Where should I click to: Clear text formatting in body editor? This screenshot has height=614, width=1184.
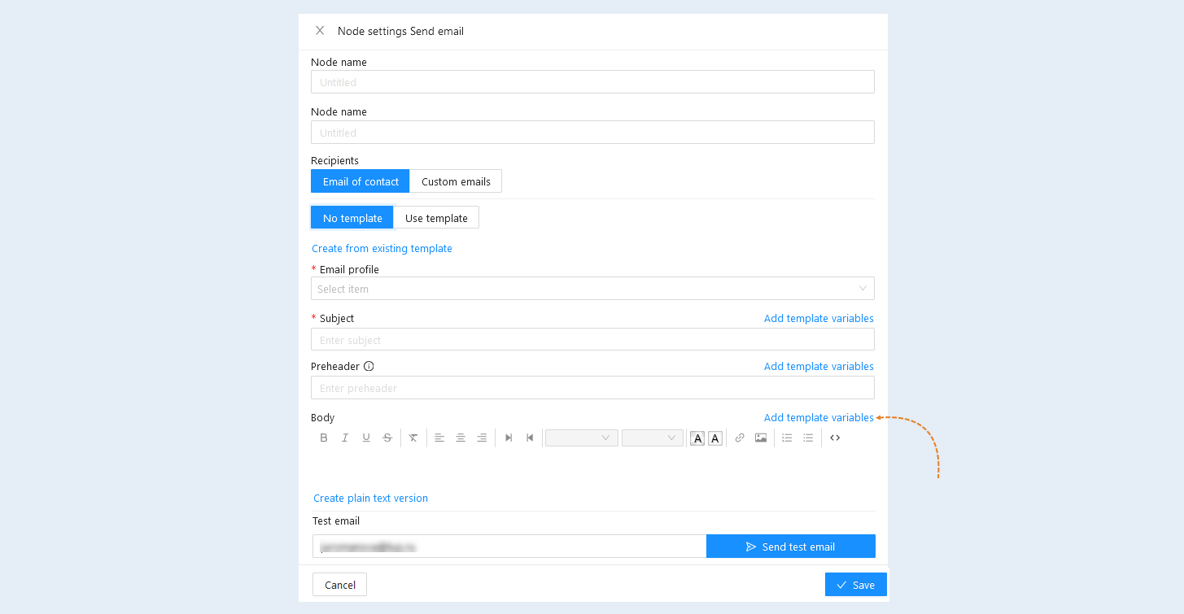tap(413, 438)
